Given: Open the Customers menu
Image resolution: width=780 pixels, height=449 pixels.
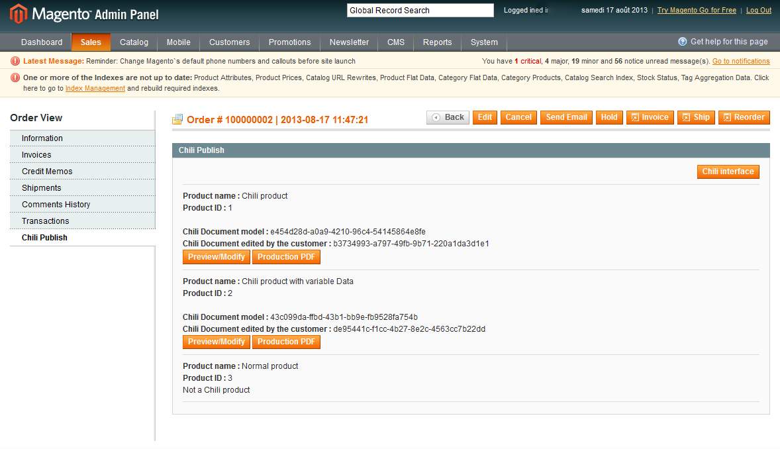Looking at the screenshot, I should [229, 42].
